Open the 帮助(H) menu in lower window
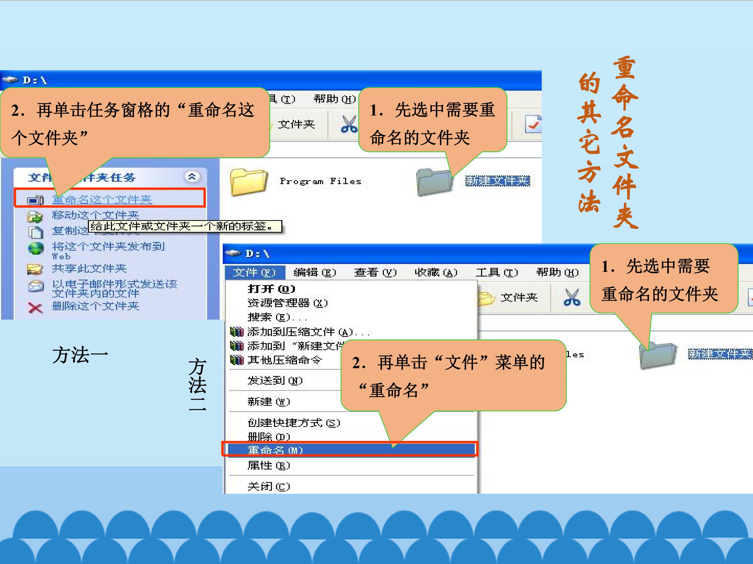753x564 pixels. [x=557, y=272]
